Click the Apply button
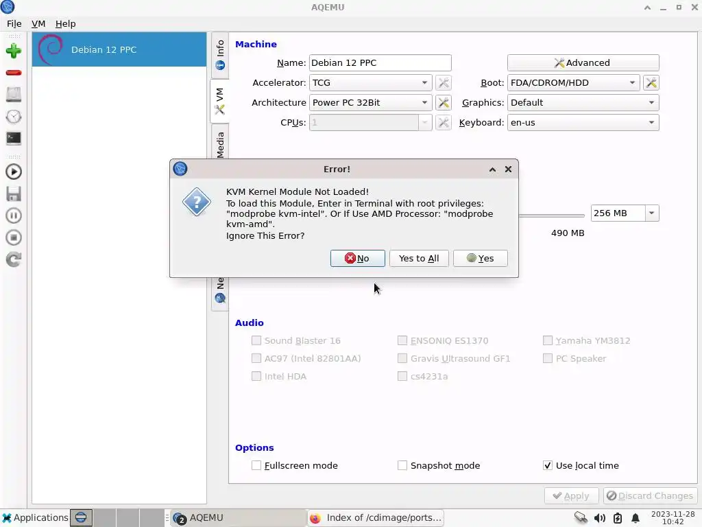Screen dimensions: 702x527 [571, 495]
